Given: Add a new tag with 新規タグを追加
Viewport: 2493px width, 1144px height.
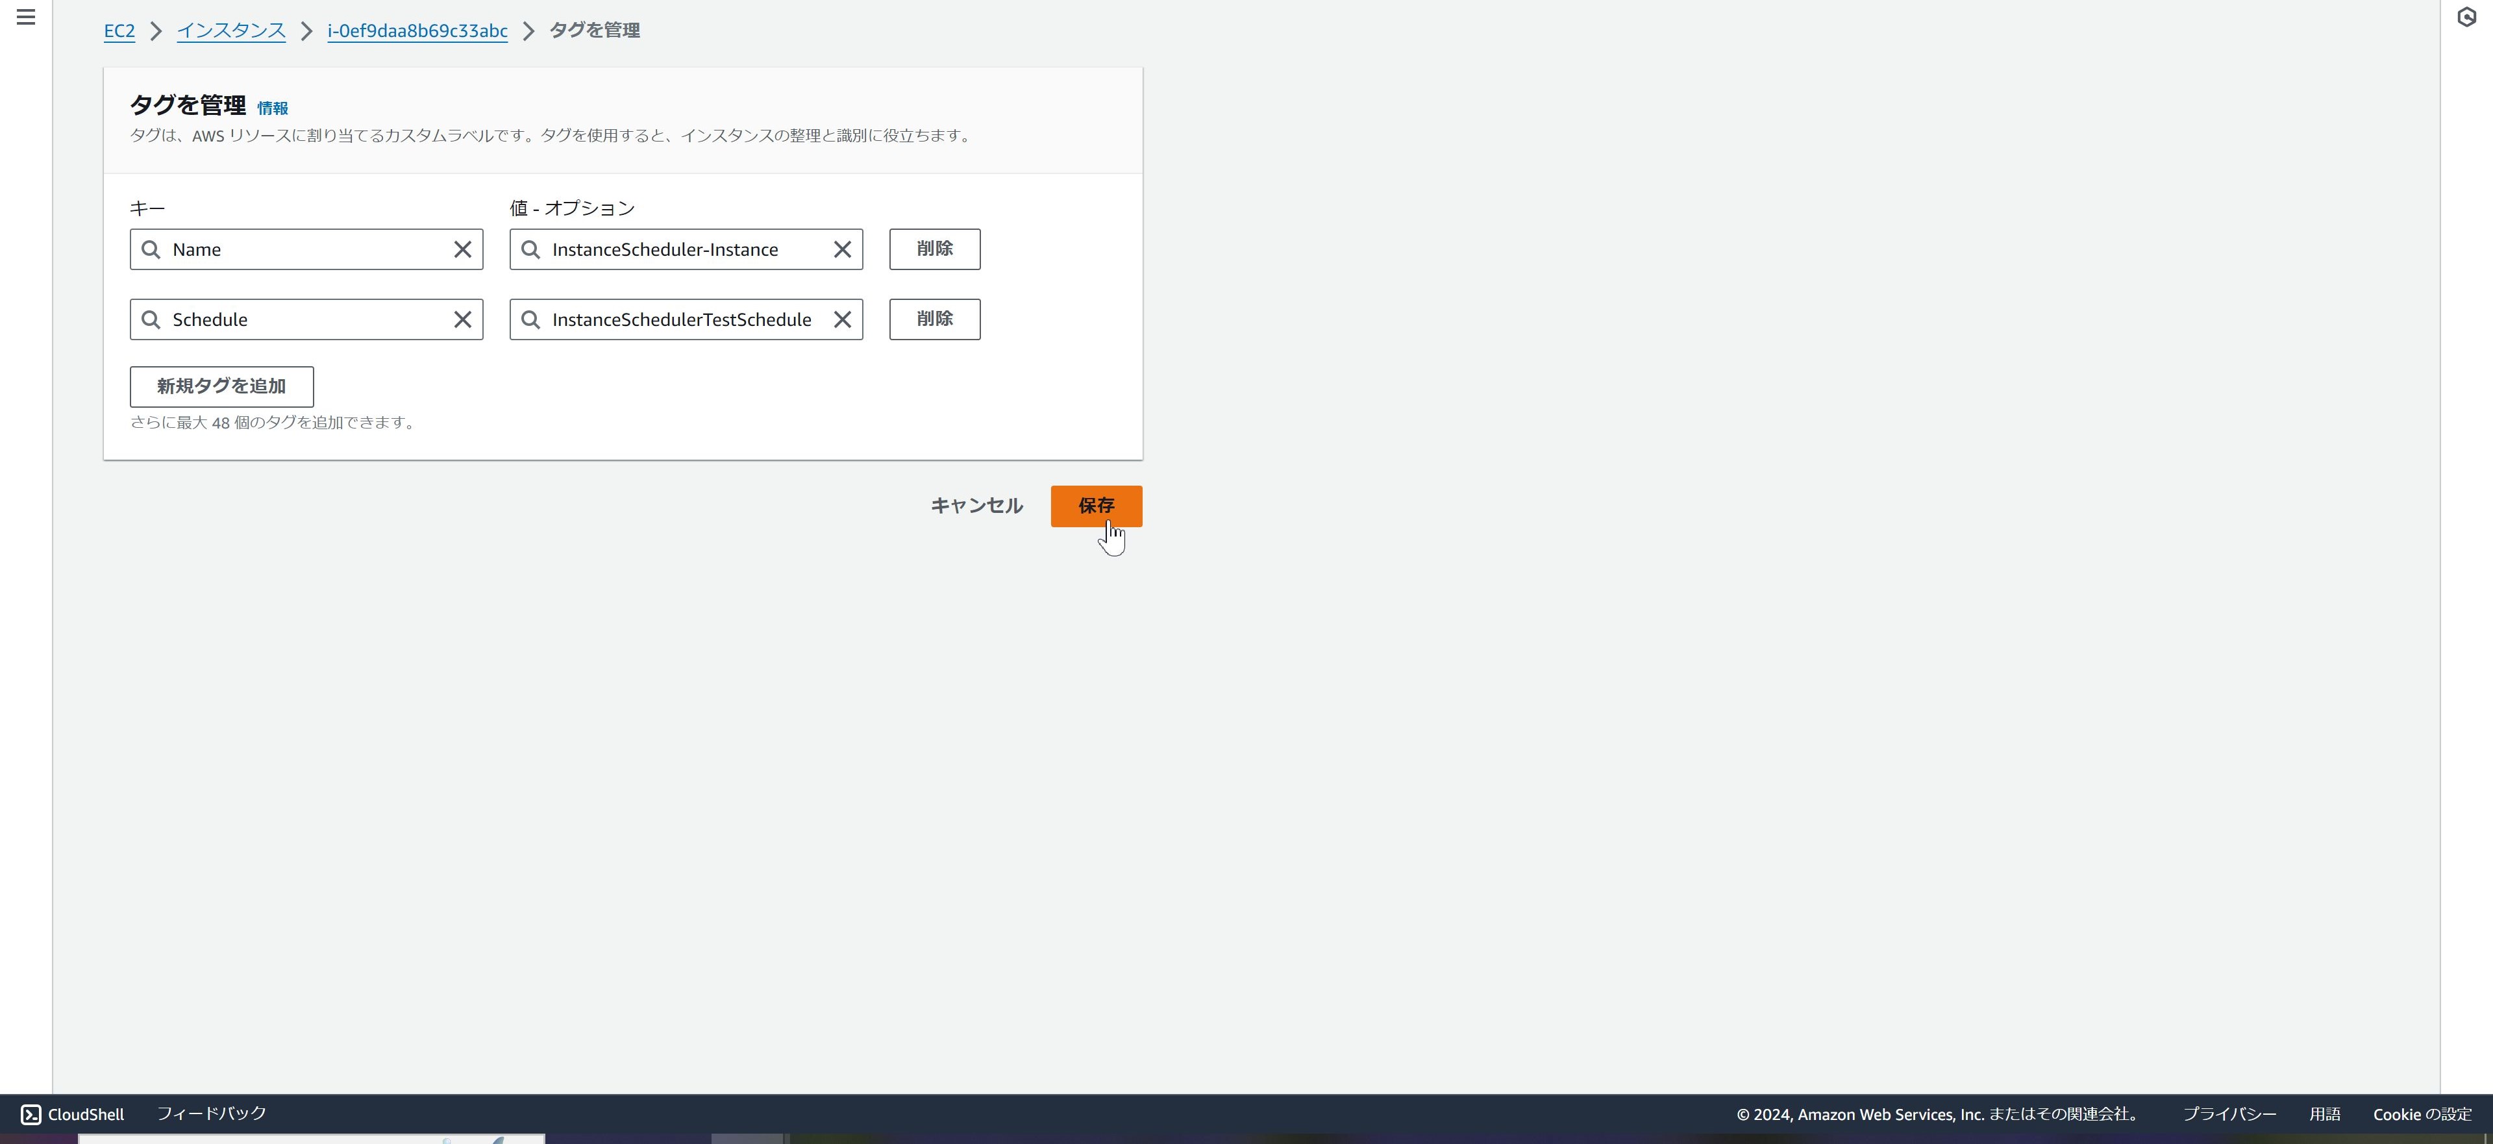Looking at the screenshot, I should pyautogui.click(x=221, y=386).
